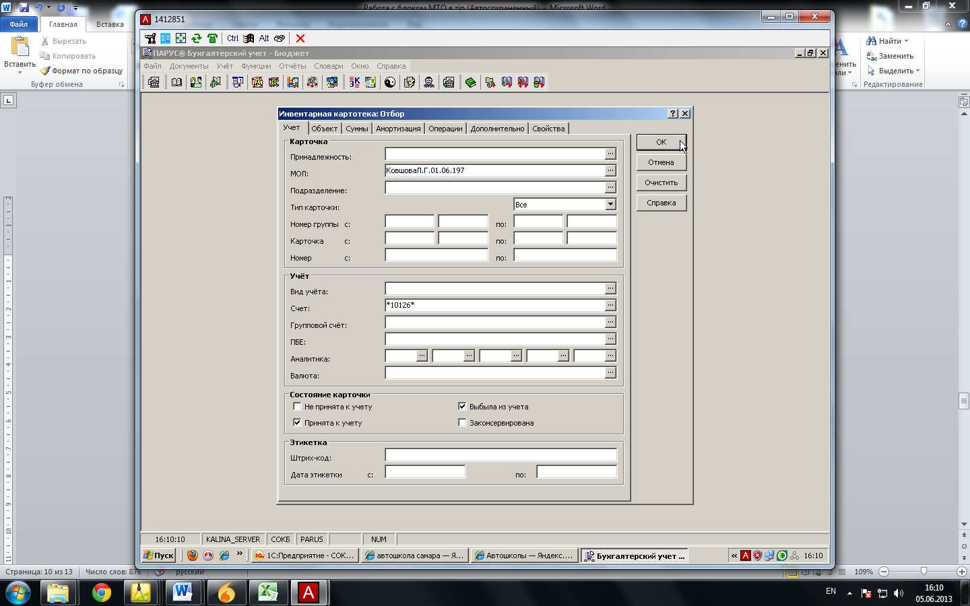Click the Штрих-код input field
This screenshot has height=606, width=970.
click(x=500, y=455)
